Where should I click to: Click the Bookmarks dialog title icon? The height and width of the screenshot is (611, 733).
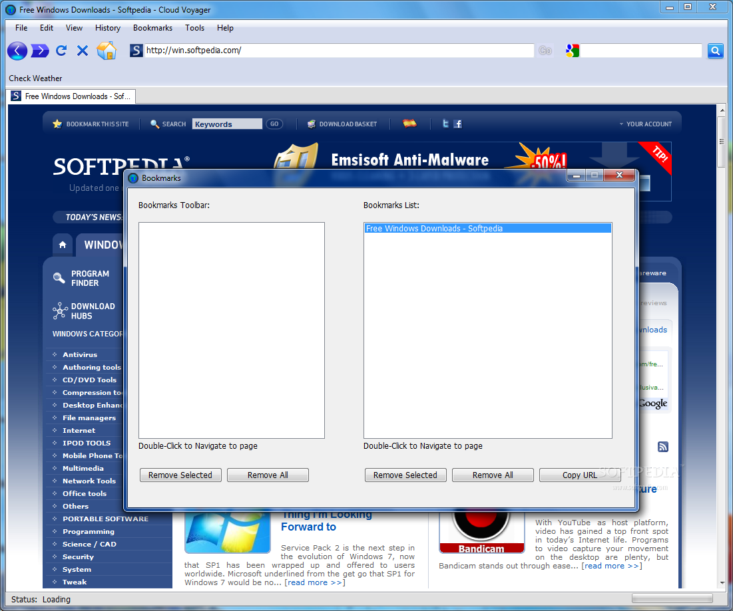[133, 178]
